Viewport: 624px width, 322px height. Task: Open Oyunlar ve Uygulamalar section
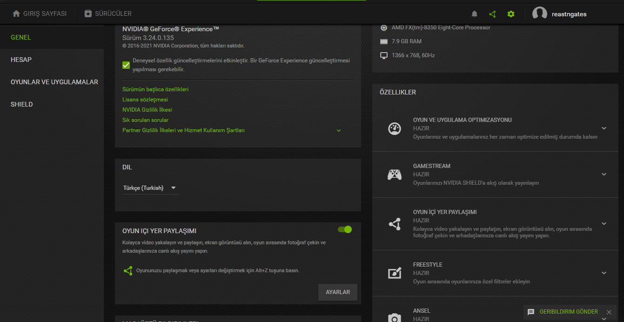pyautogui.click(x=52, y=82)
